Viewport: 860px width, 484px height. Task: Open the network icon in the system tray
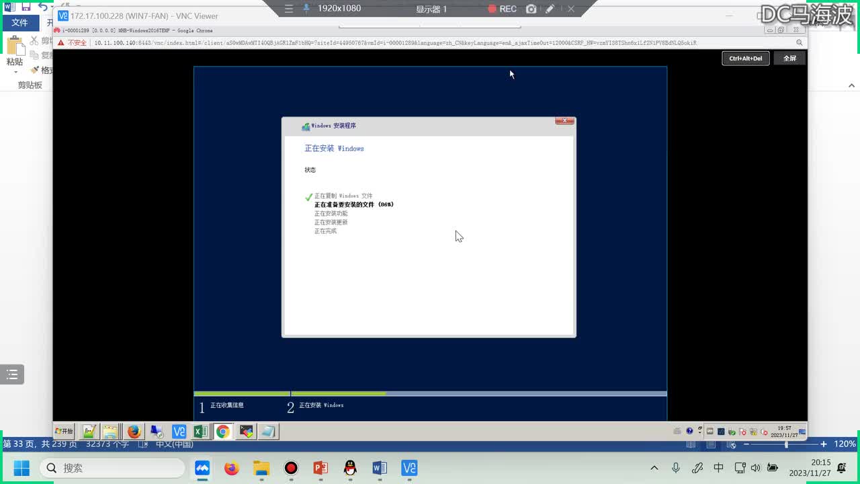[740, 468]
